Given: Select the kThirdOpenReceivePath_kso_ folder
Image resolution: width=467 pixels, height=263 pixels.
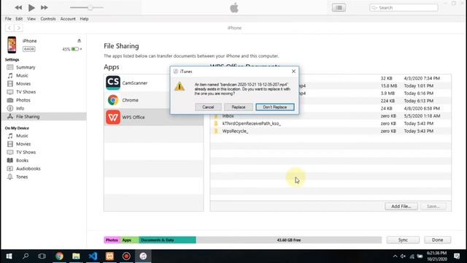Looking at the screenshot, I should coord(331,123).
